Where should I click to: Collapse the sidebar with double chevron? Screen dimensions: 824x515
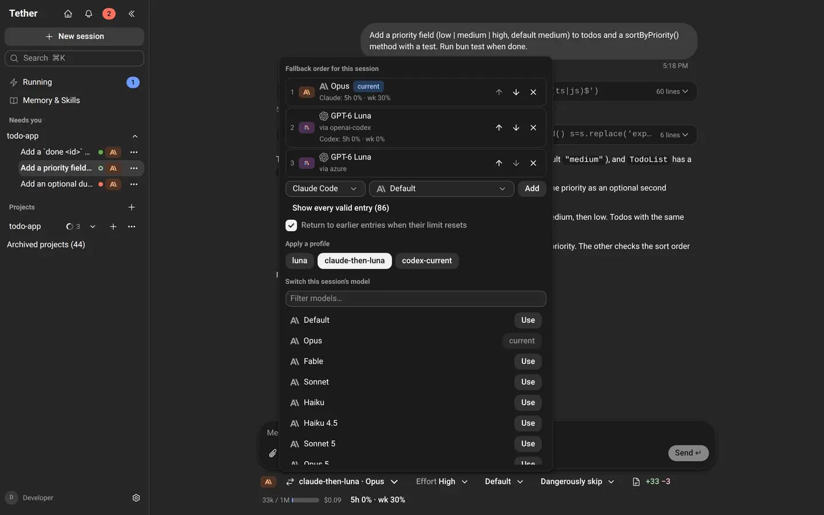(132, 14)
